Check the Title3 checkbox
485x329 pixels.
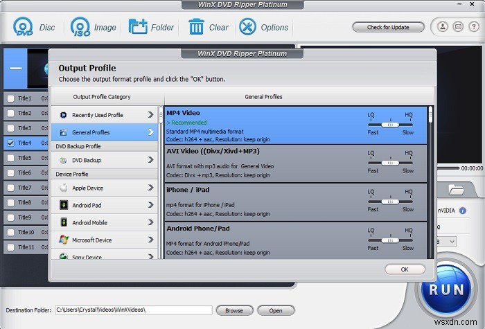point(10,128)
